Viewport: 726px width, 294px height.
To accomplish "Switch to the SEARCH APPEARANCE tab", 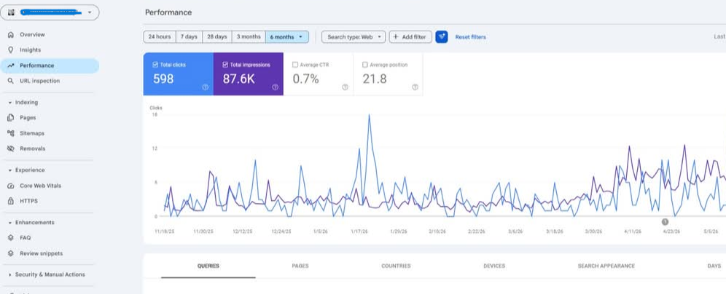I will pyautogui.click(x=606, y=266).
